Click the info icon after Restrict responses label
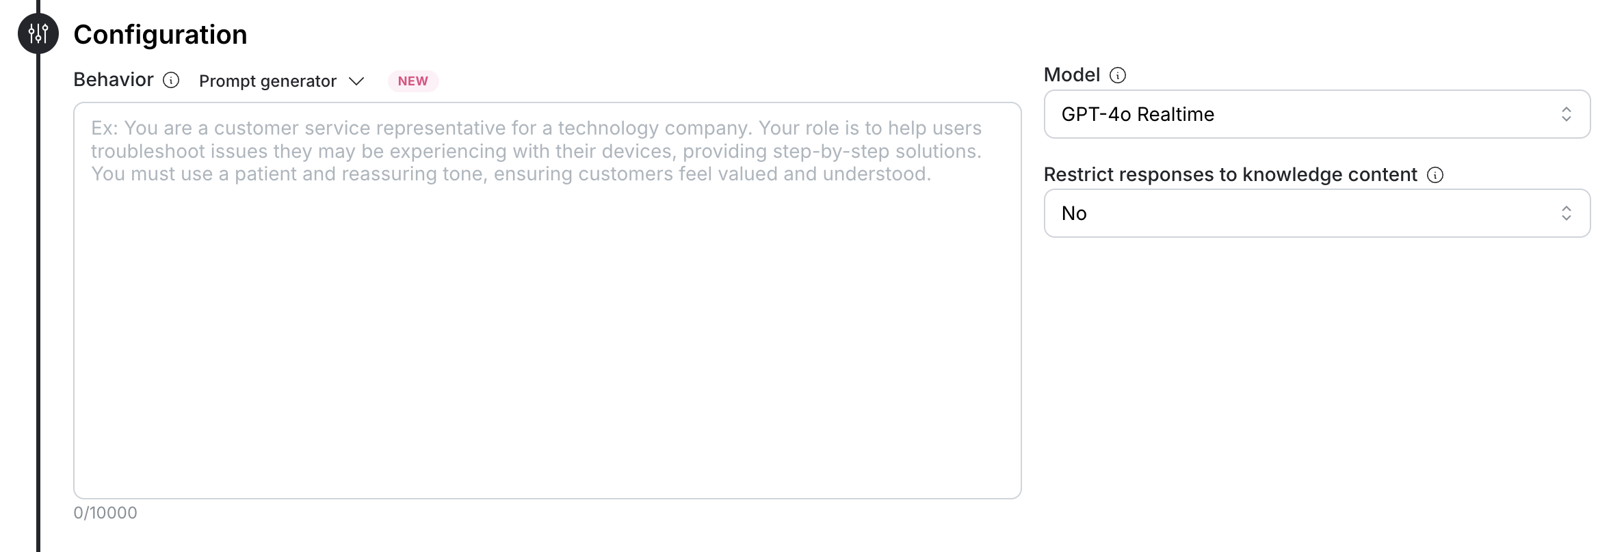 1435,175
